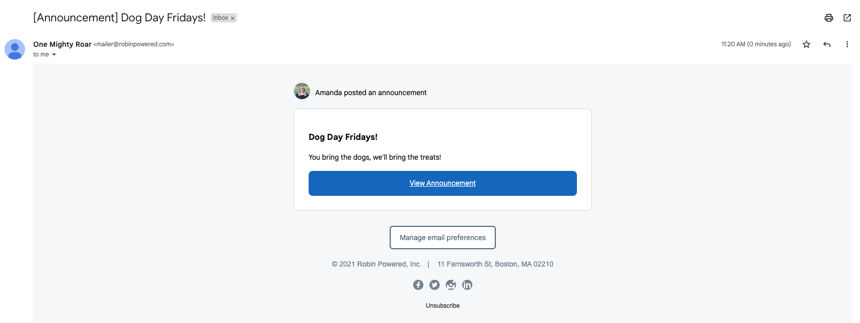The image size is (860, 323).
Task: Reply using the arrow icon
Action: [827, 44]
